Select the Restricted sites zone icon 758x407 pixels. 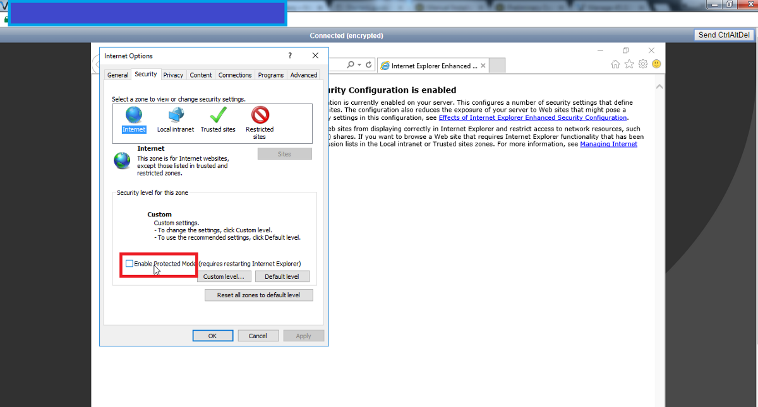coord(260,115)
